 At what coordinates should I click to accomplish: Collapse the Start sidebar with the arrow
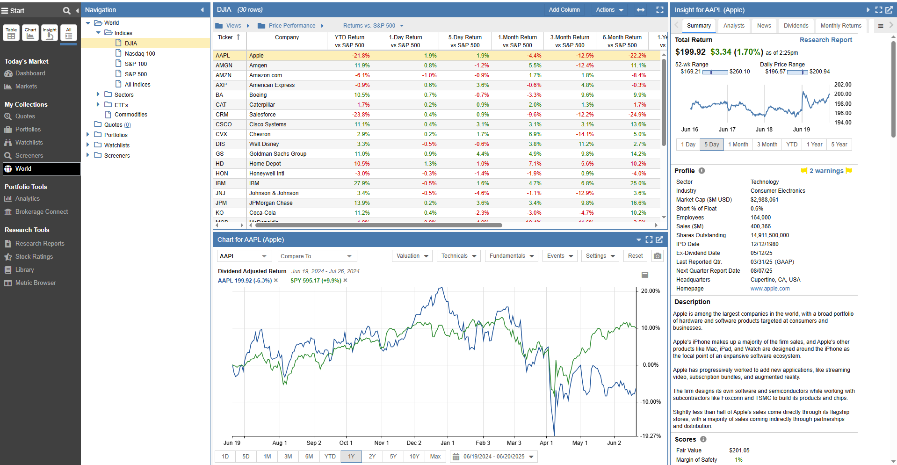77,10
